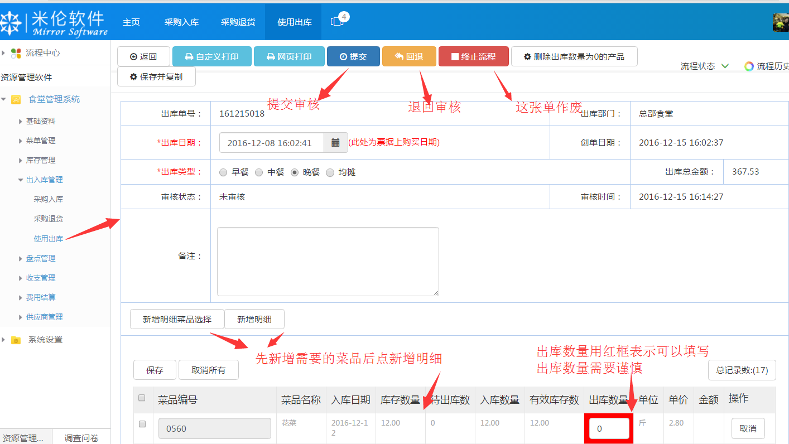This screenshot has width=789, height=444.
Task: Check the checkbox on the 花菜 row
Action: point(142,423)
